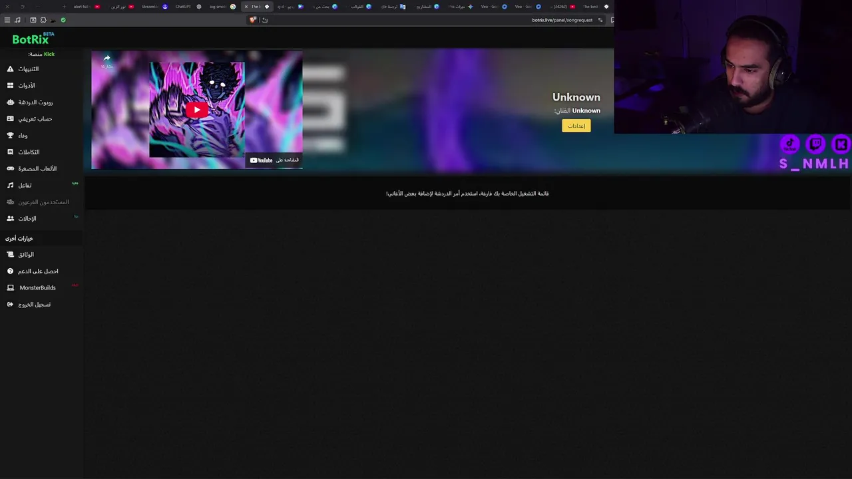Open الألعاب المصغرة mini games menu item
The height and width of the screenshot is (479, 852).
tap(37, 169)
